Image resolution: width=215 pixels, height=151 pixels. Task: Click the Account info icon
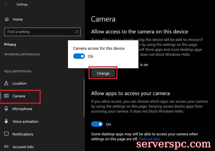[7, 147]
